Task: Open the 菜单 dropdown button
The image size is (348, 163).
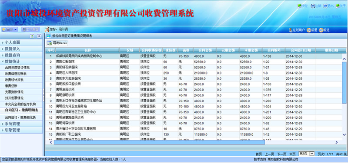Action: tap(10, 29)
